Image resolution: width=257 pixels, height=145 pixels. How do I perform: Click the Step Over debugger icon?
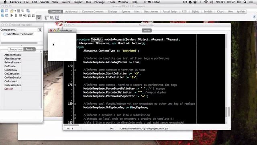(x=29, y=15)
